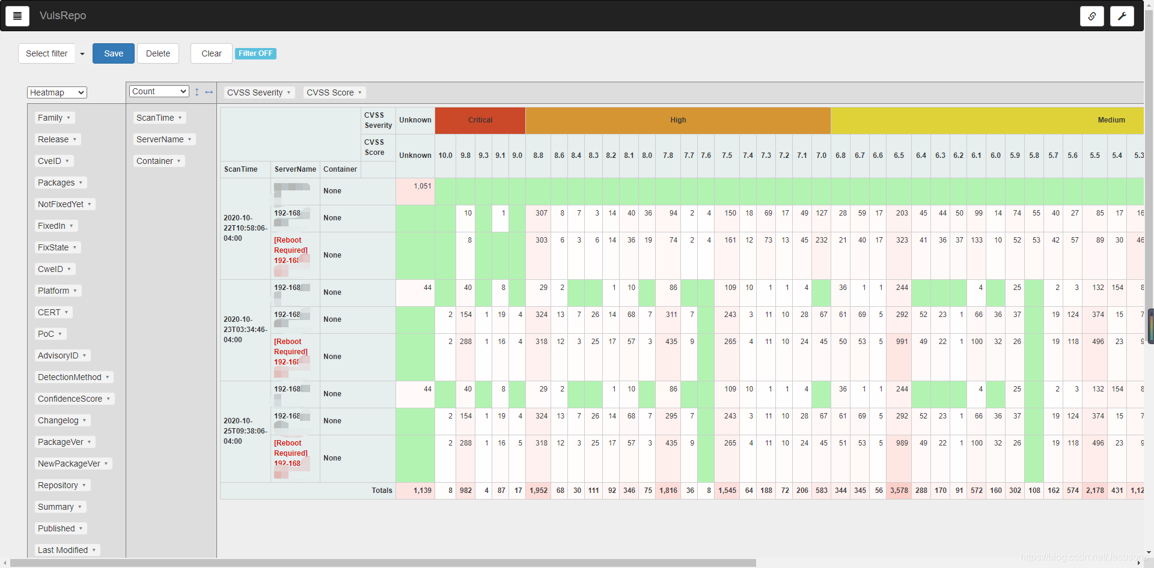Open Select filter caret dropdown
This screenshot has height=568, width=1154.
point(82,53)
